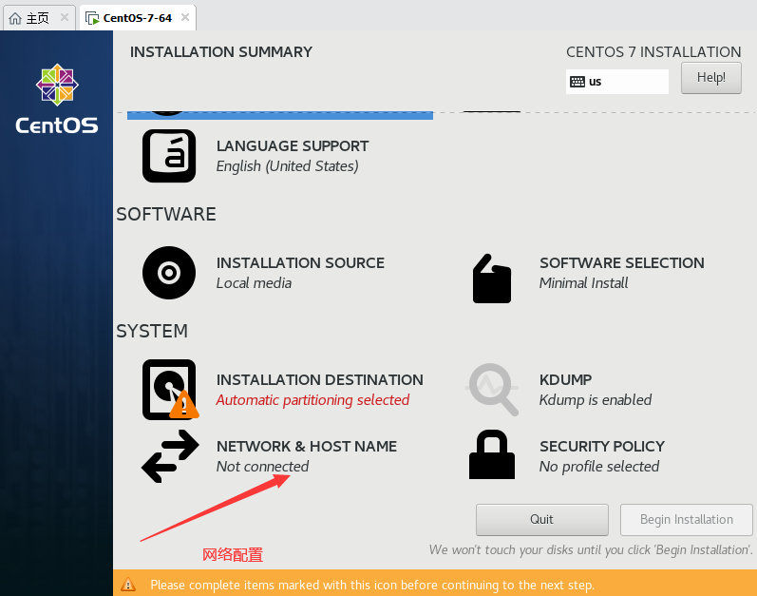757x596 pixels.
Task: Click 'Automatic partitioning selected' red text
Action: click(312, 400)
